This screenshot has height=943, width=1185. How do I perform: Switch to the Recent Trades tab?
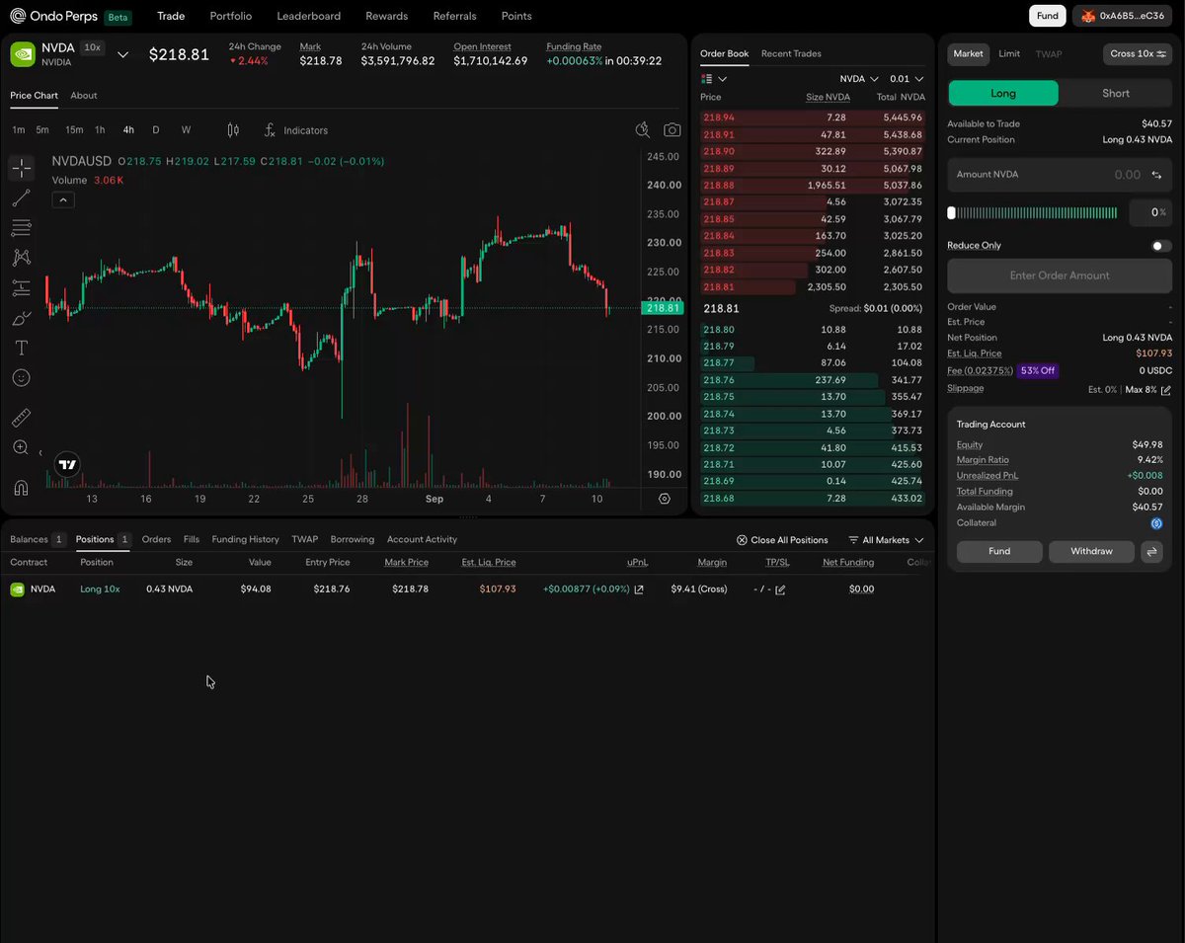(x=791, y=53)
